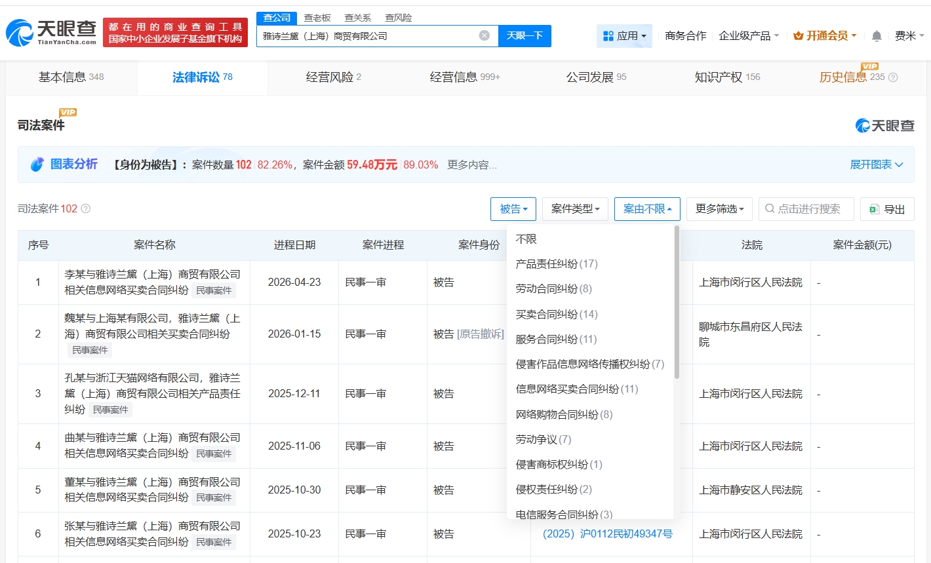Select 产品责任纠纷 (17) from the list
This screenshot has height=563, width=931.
(x=556, y=263)
